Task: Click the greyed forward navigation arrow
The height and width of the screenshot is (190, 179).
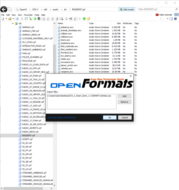Action: tap(10, 9)
